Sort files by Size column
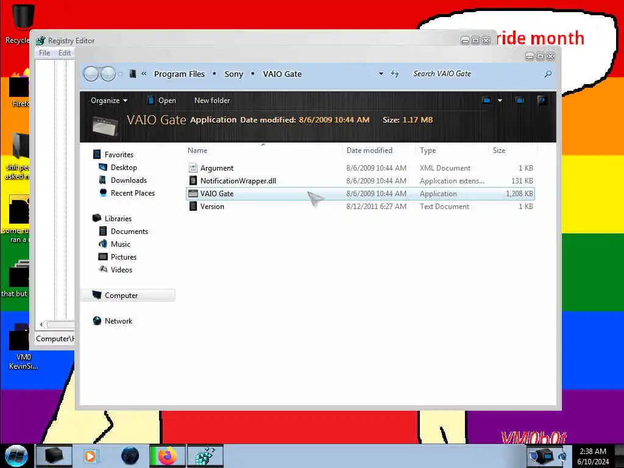This screenshot has width=624, height=468. click(x=512, y=151)
